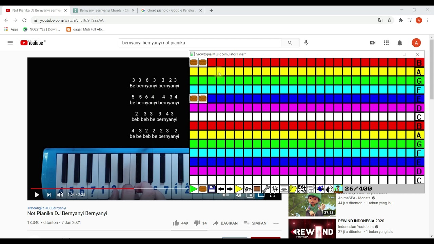
Task: Open the wrench settings tool
Action: [x=266, y=189]
